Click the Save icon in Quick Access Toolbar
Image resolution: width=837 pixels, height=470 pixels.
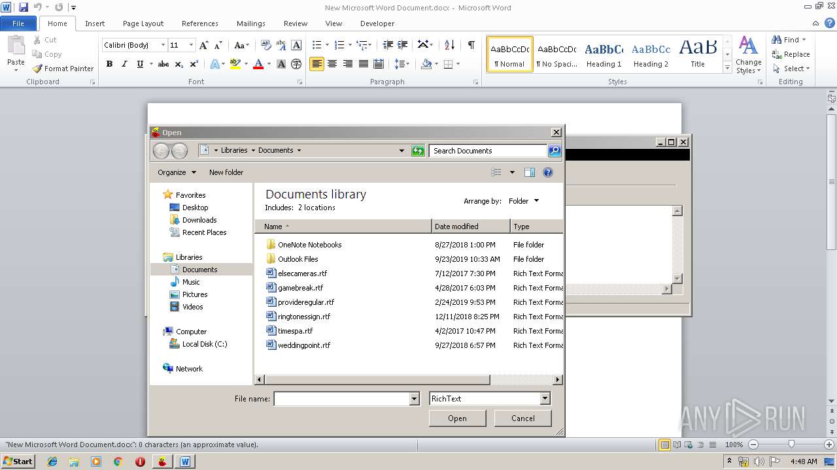[x=24, y=7]
